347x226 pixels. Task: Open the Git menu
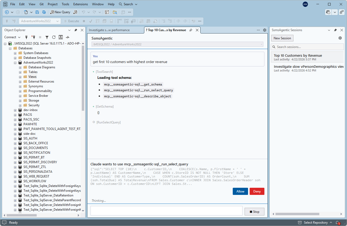coord(41,4)
